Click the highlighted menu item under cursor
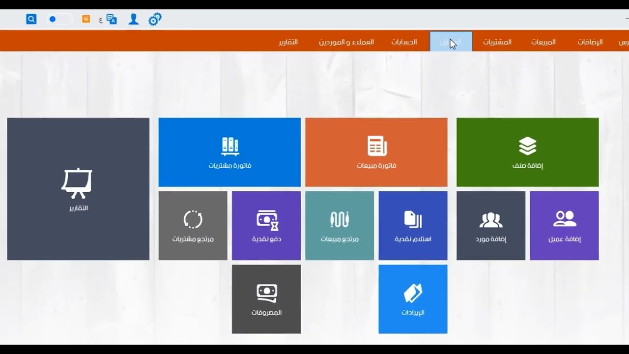The height and width of the screenshot is (354, 629). point(451,42)
